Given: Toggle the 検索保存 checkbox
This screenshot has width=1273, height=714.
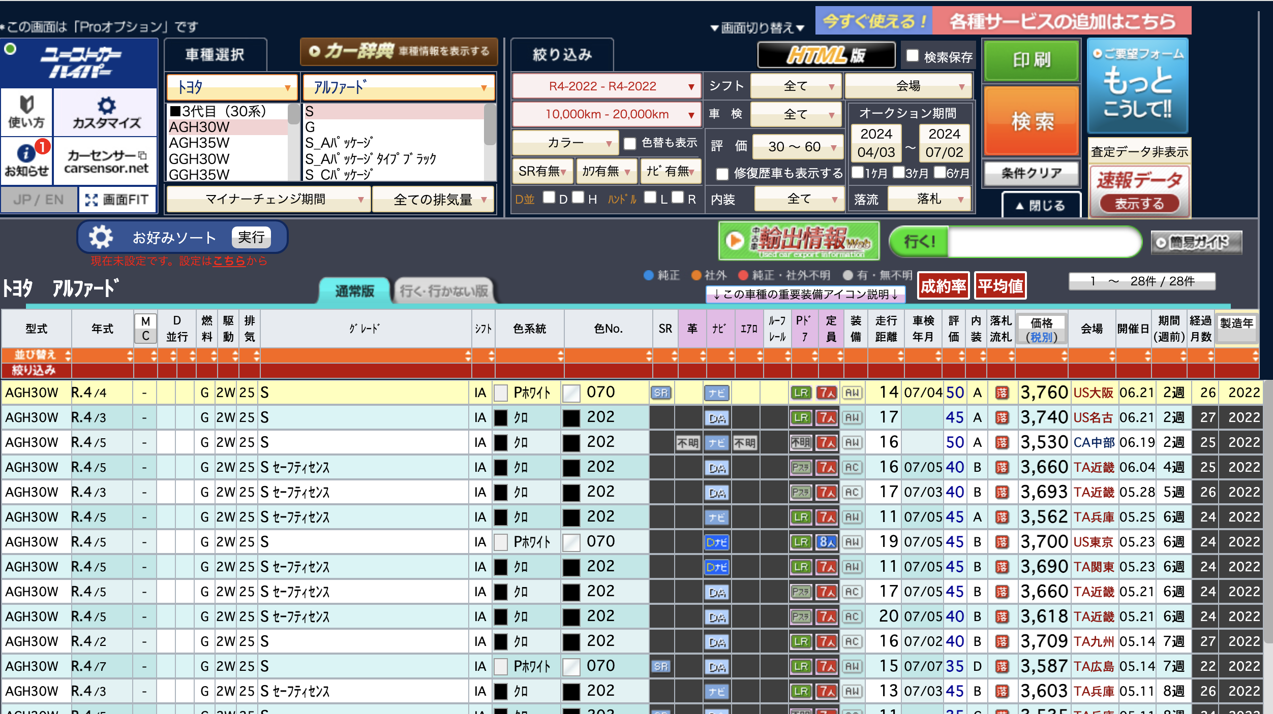Looking at the screenshot, I should pos(913,56).
